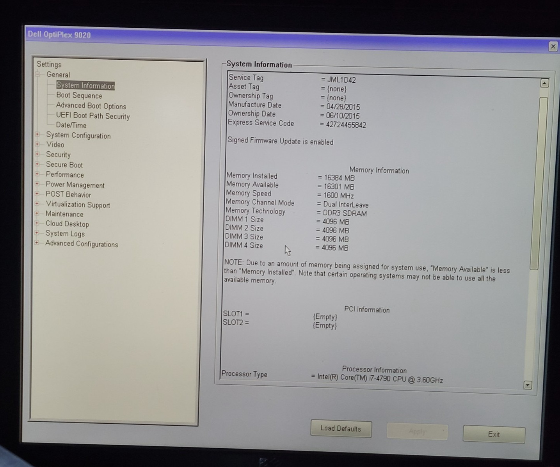This screenshot has width=560, height=467.
Task: Click the DIMM 1 Size label
Action: [x=245, y=219]
